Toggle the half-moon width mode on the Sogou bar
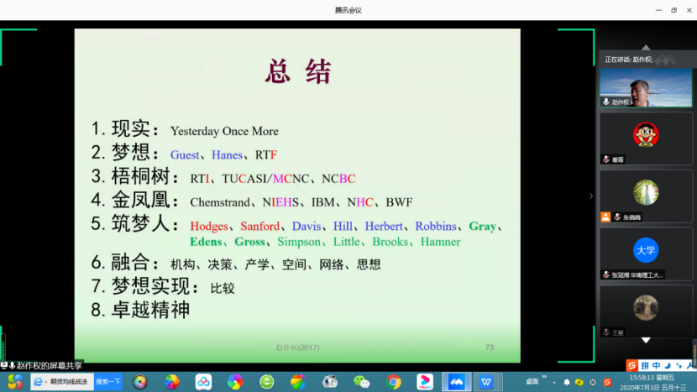Image resolution: width=697 pixels, height=392 pixels. click(x=668, y=365)
